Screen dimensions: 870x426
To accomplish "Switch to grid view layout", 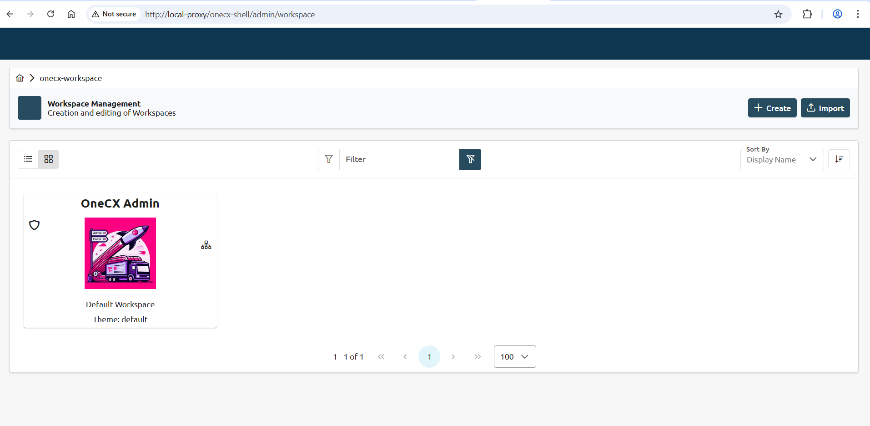I will [x=49, y=159].
